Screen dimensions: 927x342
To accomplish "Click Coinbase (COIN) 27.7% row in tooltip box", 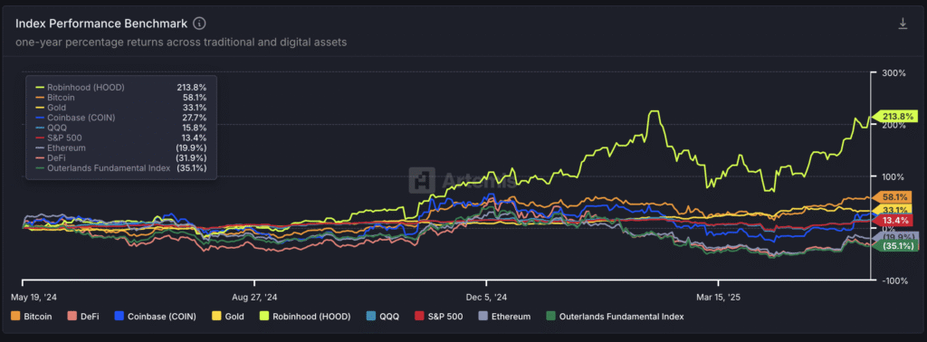I will click(121, 118).
